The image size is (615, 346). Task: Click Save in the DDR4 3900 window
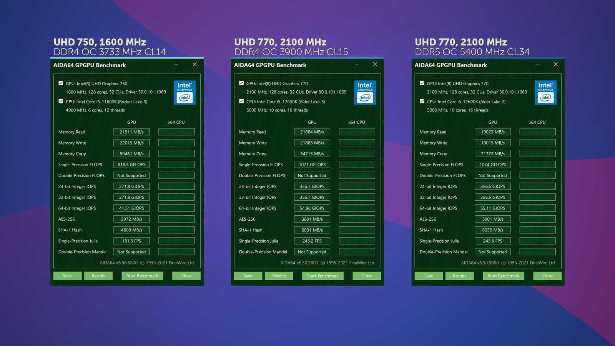[248, 276]
